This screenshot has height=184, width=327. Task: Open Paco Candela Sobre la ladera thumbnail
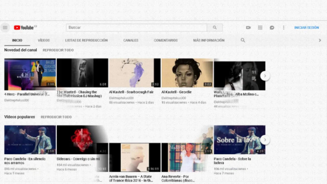239,140
